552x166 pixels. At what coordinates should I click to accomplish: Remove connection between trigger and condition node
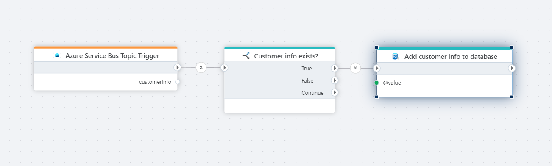tap(201, 67)
